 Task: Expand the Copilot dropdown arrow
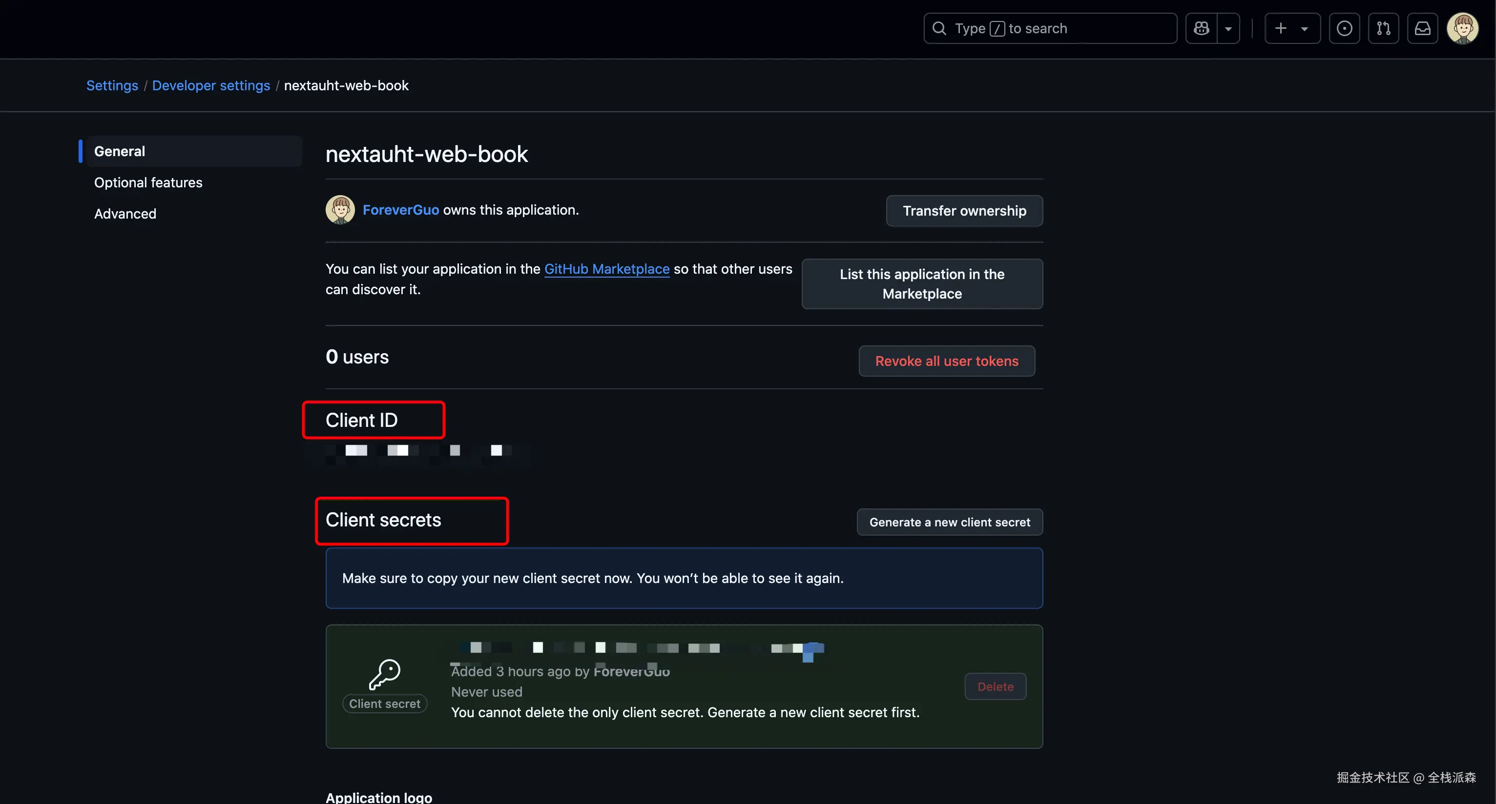[x=1228, y=28]
